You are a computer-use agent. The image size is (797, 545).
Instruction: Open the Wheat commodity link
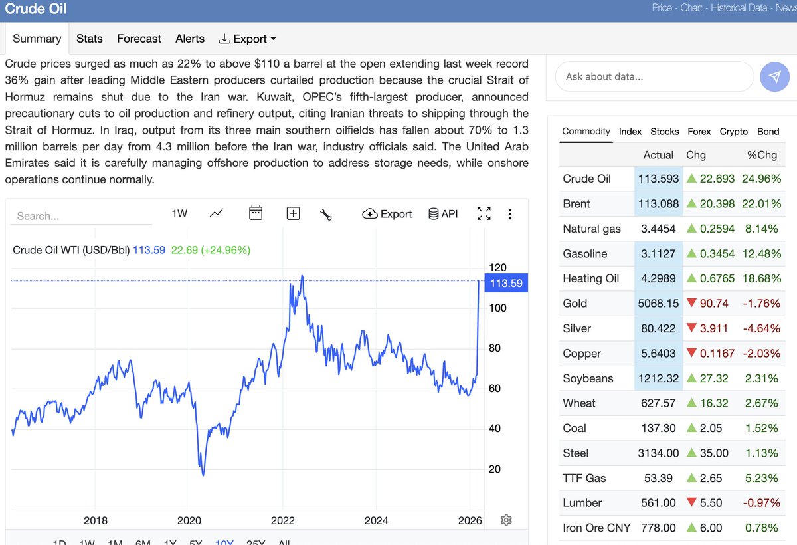click(x=578, y=403)
